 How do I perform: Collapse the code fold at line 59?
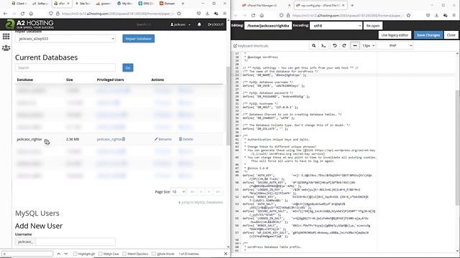coord(241,244)
